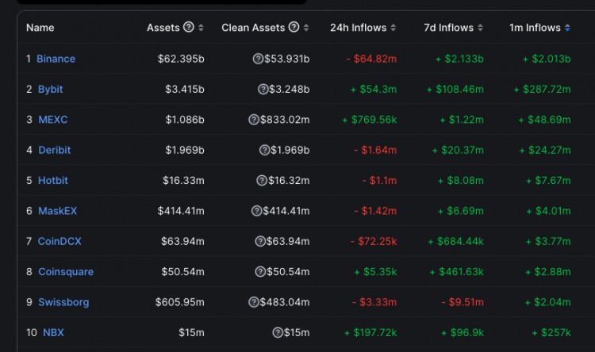Open the CoinDCX exchange link
The height and width of the screenshot is (352, 595).
pyautogui.click(x=59, y=241)
